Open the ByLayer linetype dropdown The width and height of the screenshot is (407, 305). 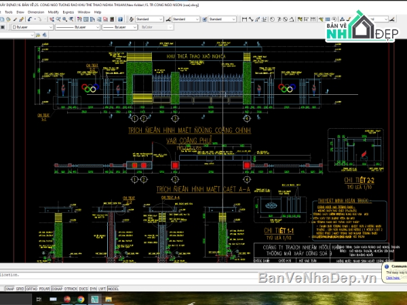point(77,27)
